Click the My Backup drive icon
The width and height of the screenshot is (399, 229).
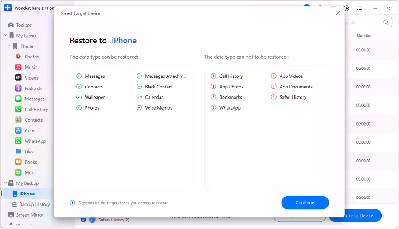coord(11,183)
